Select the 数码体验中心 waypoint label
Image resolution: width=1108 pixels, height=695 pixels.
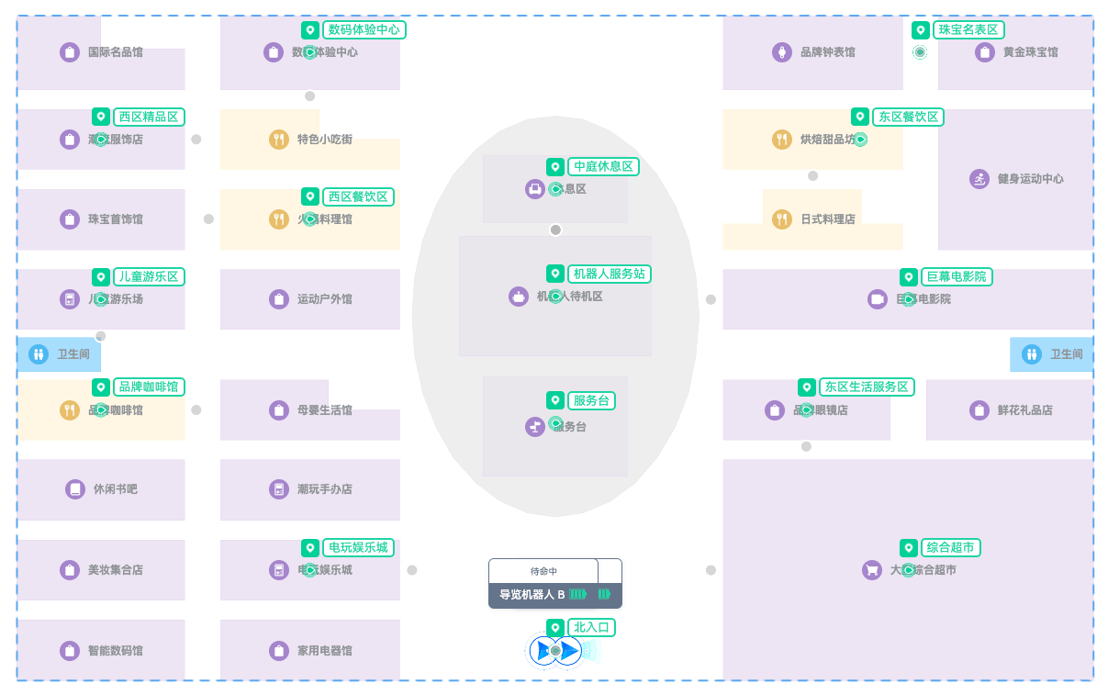[x=364, y=29]
